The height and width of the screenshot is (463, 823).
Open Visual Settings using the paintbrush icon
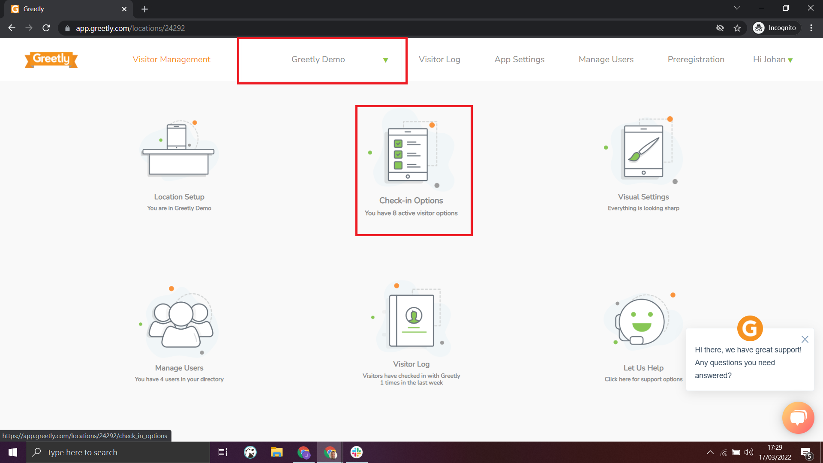pyautogui.click(x=643, y=150)
